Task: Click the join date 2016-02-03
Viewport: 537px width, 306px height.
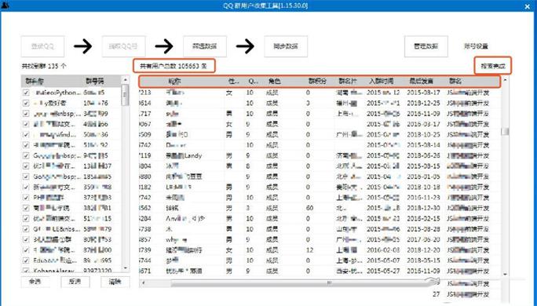Action: click(383, 250)
